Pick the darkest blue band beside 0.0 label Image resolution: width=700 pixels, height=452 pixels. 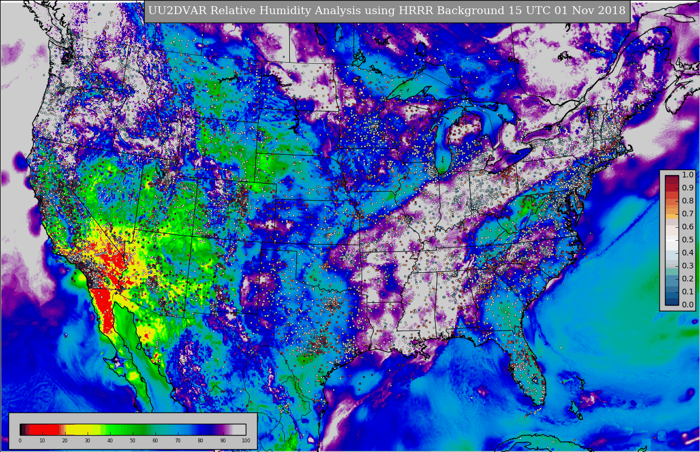click(x=672, y=302)
